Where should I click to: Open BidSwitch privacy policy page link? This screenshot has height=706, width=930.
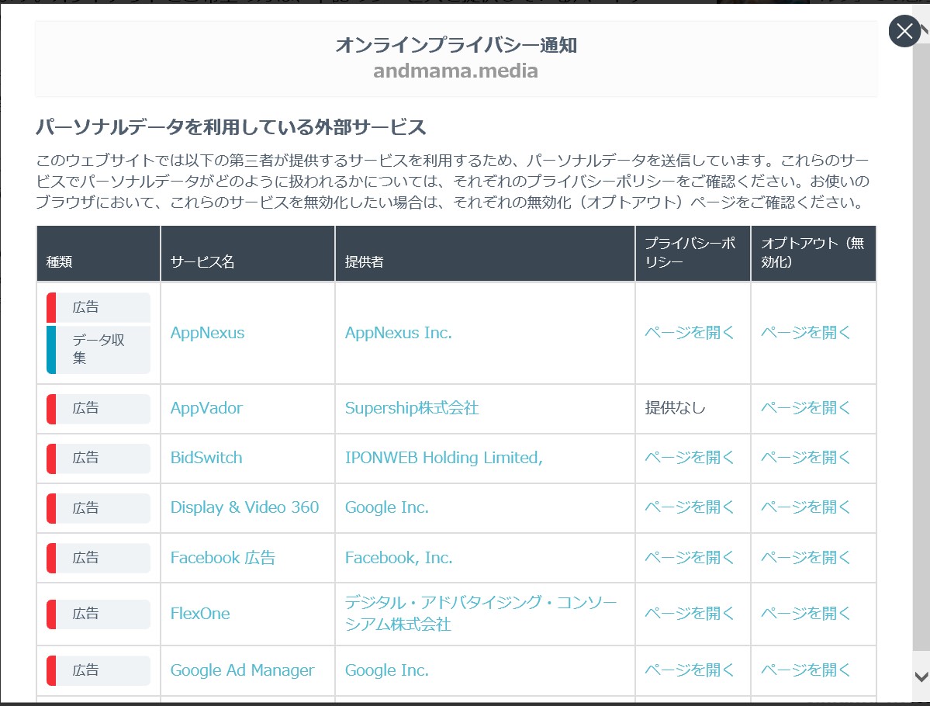coord(690,458)
